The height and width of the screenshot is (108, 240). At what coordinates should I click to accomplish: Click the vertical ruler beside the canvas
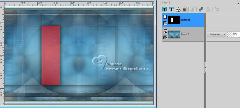pyautogui.click(x=2, y=55)
